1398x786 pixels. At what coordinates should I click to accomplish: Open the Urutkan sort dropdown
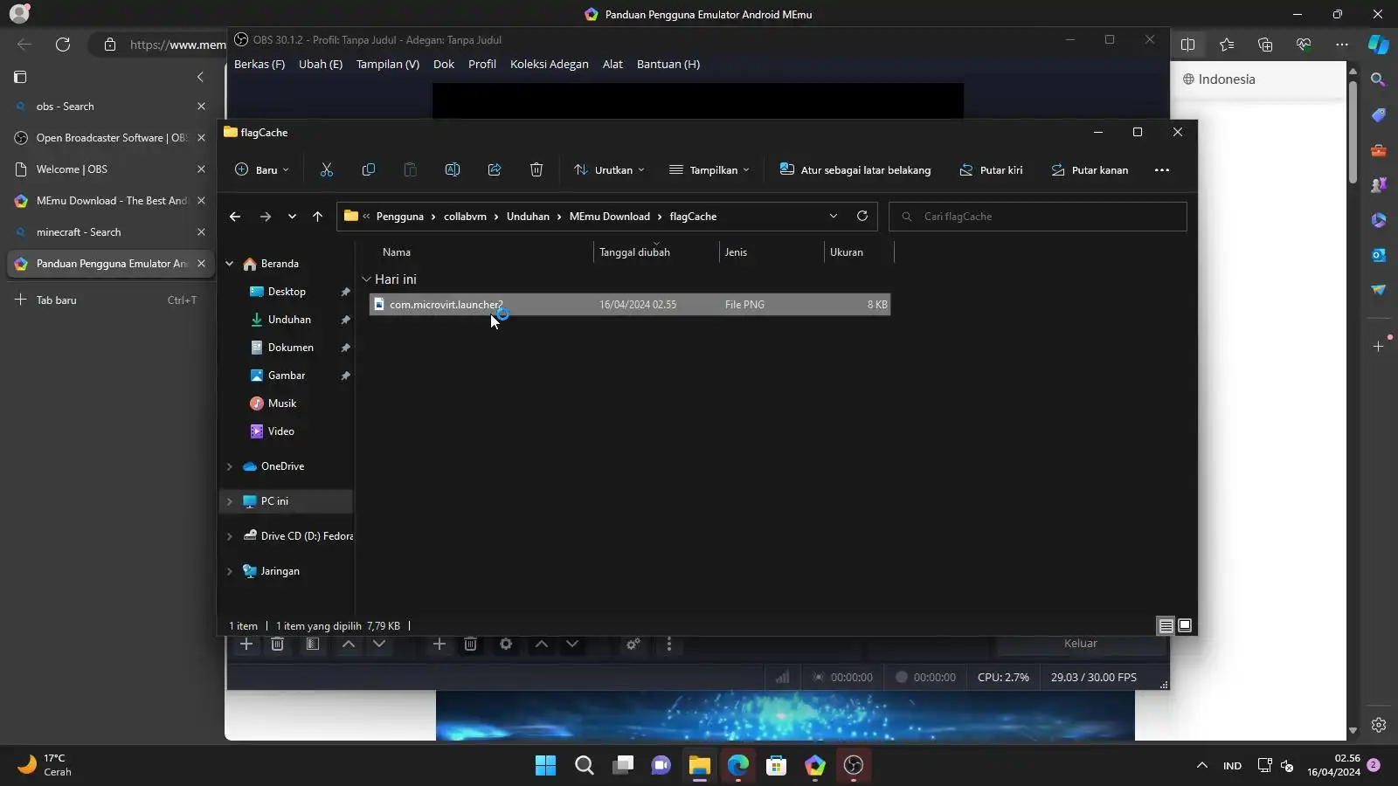pos(609,170)
